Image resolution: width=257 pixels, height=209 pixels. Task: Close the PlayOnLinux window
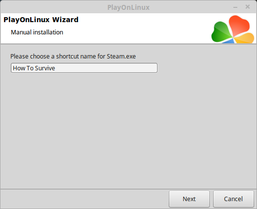pyautogui.click(x=248, y=7)
